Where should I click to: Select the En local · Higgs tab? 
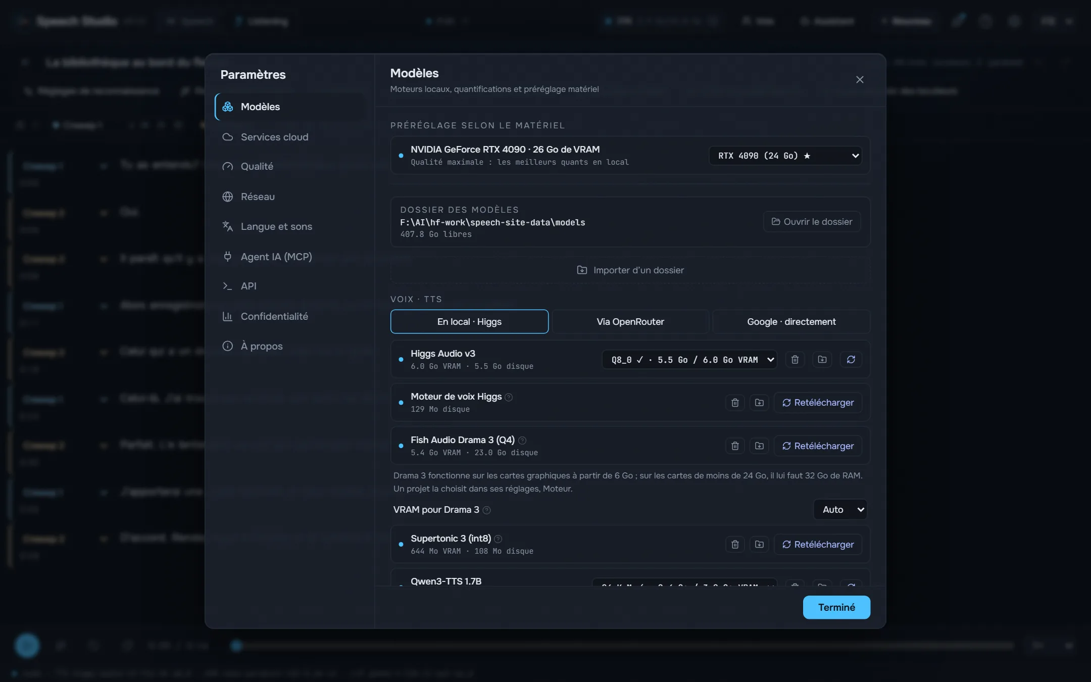(x=469, y=322)
